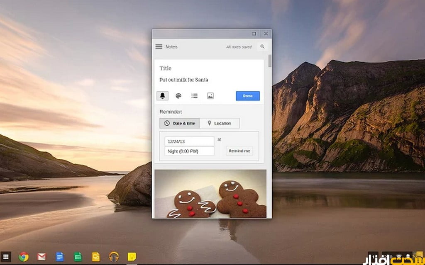Click the search magnifier icon in Notes
425x265 pixels.
(x=262, y=47)
